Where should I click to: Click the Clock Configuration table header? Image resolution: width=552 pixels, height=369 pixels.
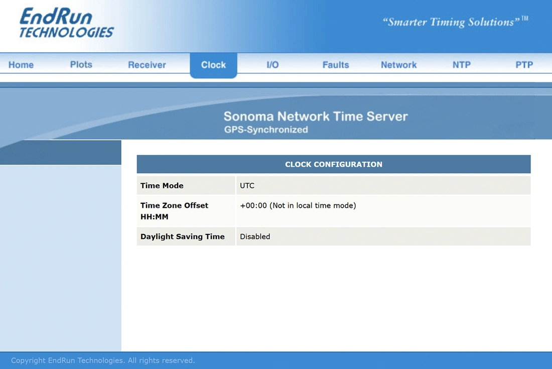click(x=333, y=164)
